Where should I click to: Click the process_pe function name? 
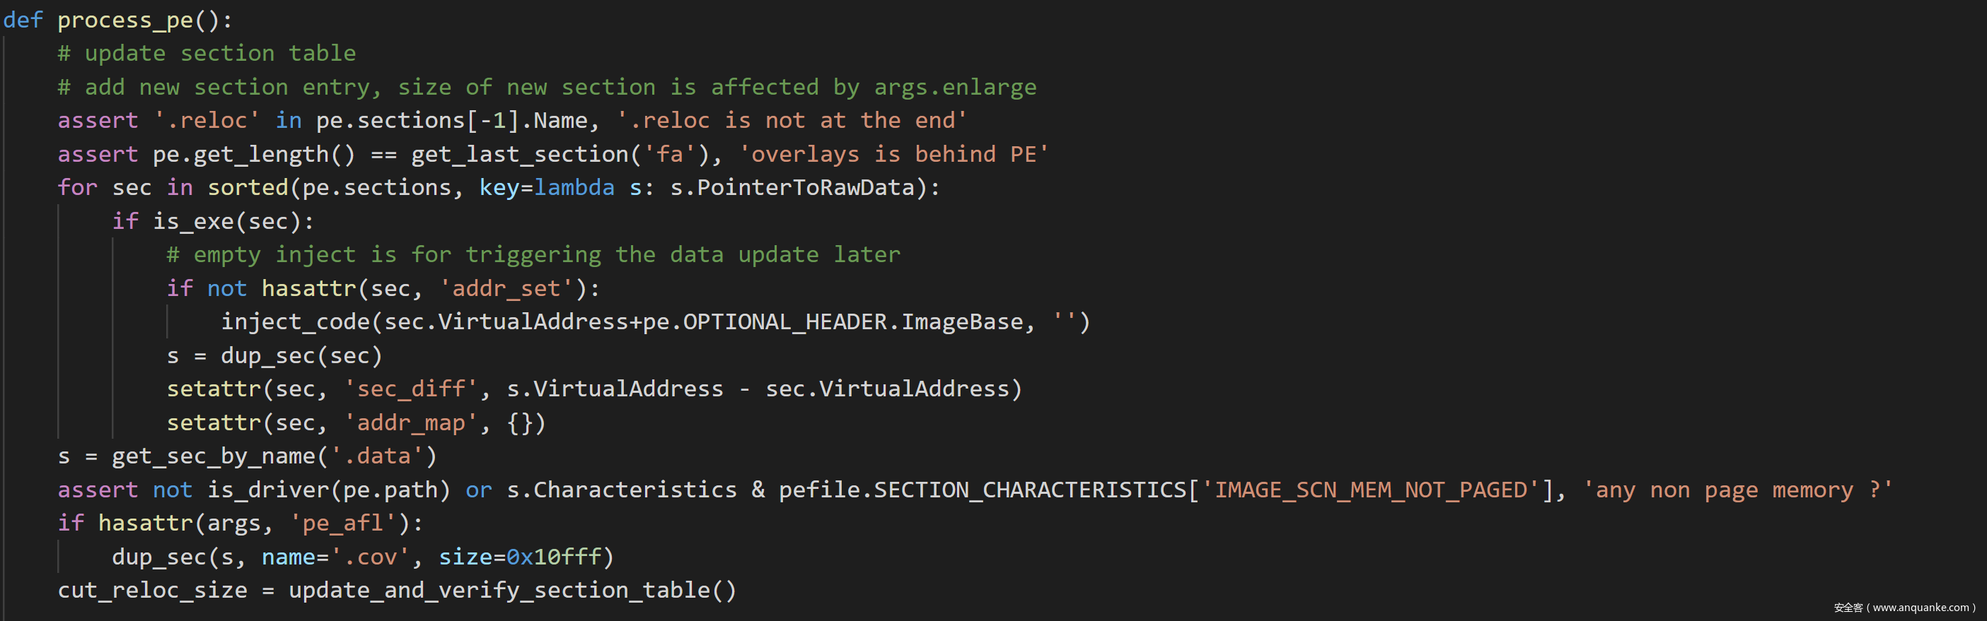click(x=126, y=20)
